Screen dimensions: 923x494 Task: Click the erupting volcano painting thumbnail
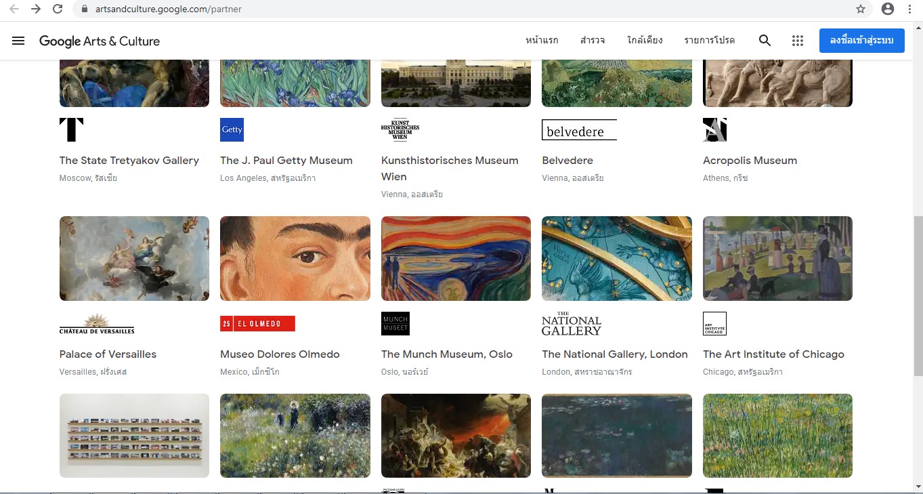[x=456, y=436]
